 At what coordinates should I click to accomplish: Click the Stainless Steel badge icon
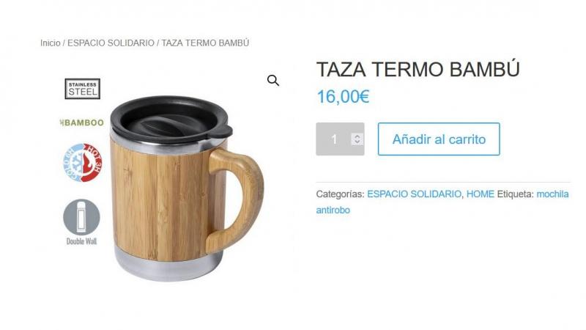click(x=82, y=89)
